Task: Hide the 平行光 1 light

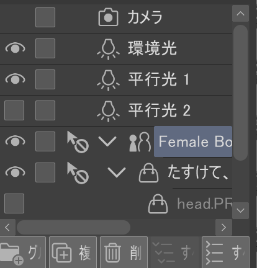Action: tap(15, 79)
